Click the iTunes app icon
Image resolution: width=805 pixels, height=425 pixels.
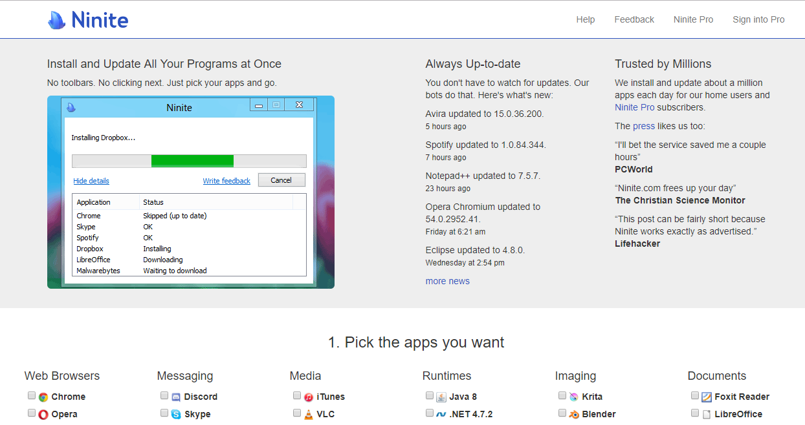pyautogui.click(x=309, y=397)
